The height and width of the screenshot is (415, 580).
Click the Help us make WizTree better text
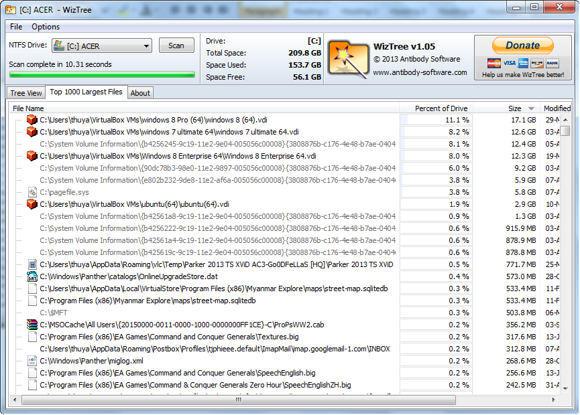pos(523,75)
